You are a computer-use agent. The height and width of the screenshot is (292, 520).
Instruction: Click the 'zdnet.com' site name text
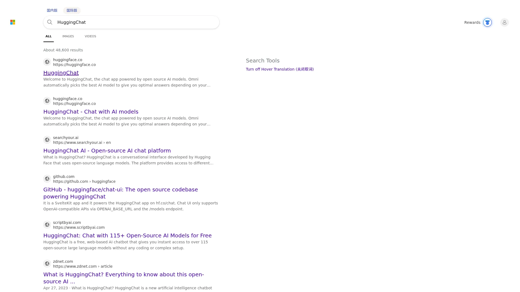click(x=63, y=261)
